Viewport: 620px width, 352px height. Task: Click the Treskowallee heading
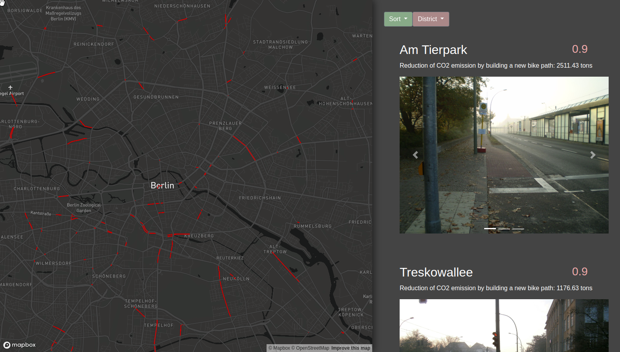pyautogui.click(x=436, y=273)
